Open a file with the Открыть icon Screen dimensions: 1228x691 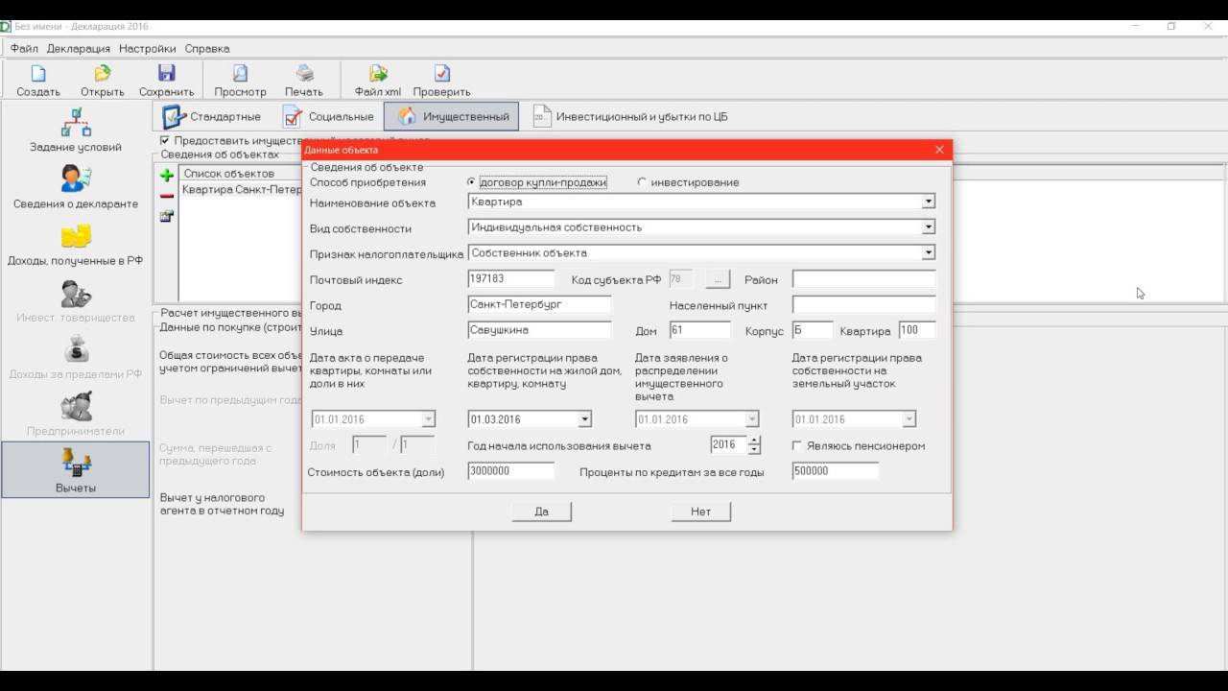[x=102, y=75]
